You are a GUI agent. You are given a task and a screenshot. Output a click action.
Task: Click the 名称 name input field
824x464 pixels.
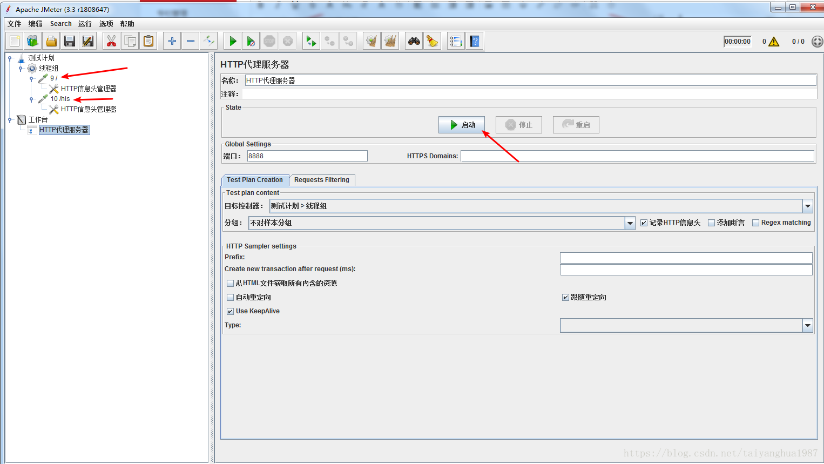click(530, 80)
